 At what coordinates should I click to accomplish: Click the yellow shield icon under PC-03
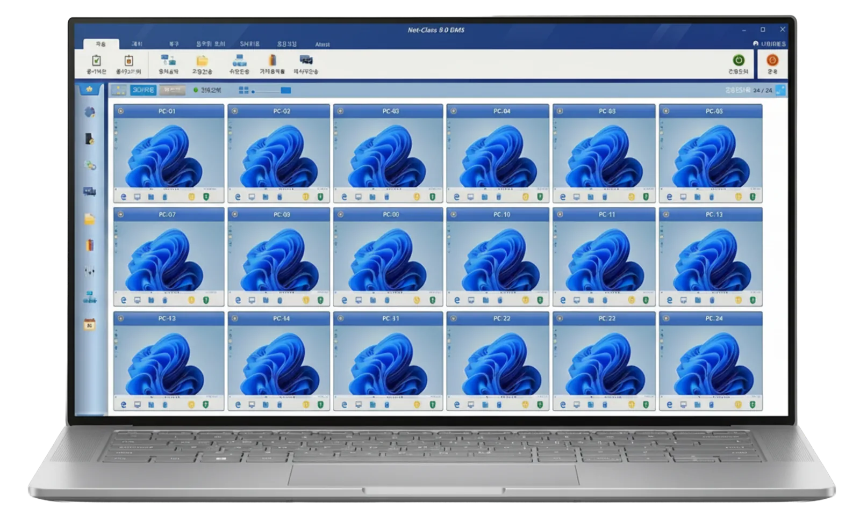click(417, 197)
